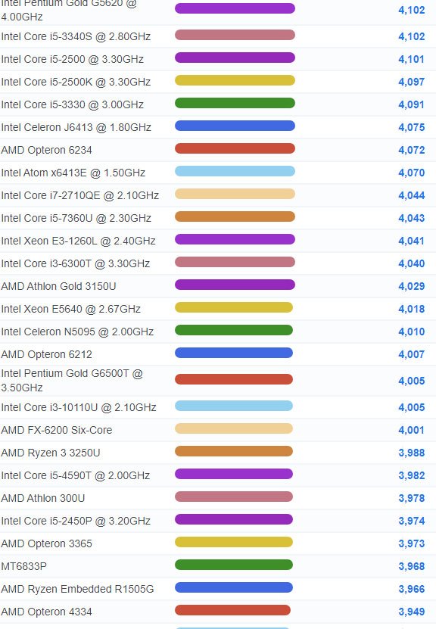This screenshot has height=629, width=436.
Task: Open Intel Pentium Gold G6500T @ 3.50GHz link
Action: pos(72,381)
